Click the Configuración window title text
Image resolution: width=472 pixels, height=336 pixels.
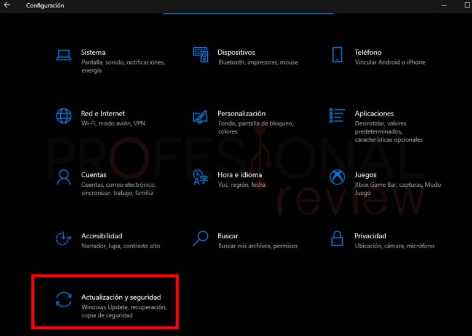pyautogui.click(x=45, y=6)
